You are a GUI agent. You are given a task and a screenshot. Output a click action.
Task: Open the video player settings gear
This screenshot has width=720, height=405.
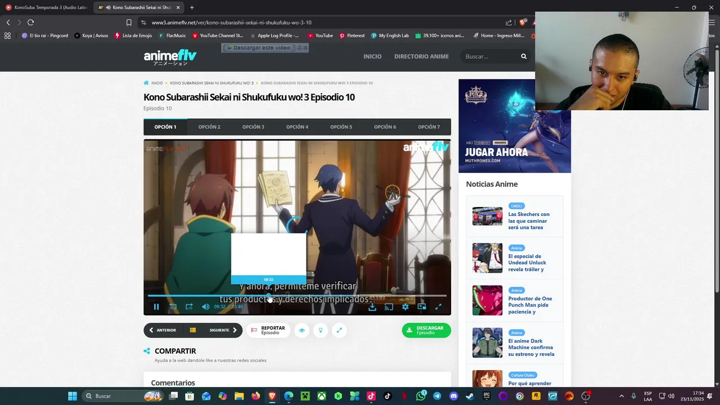pos(405,307)
